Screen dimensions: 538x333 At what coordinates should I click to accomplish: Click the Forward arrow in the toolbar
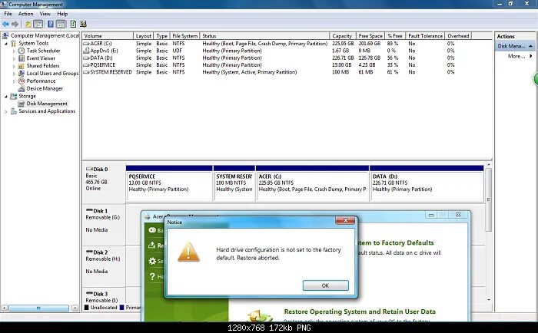(x=15, y=24)
